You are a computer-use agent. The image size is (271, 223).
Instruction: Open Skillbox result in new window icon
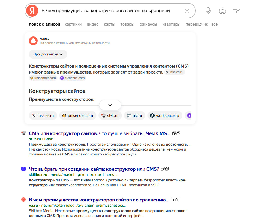coord(167,169)
